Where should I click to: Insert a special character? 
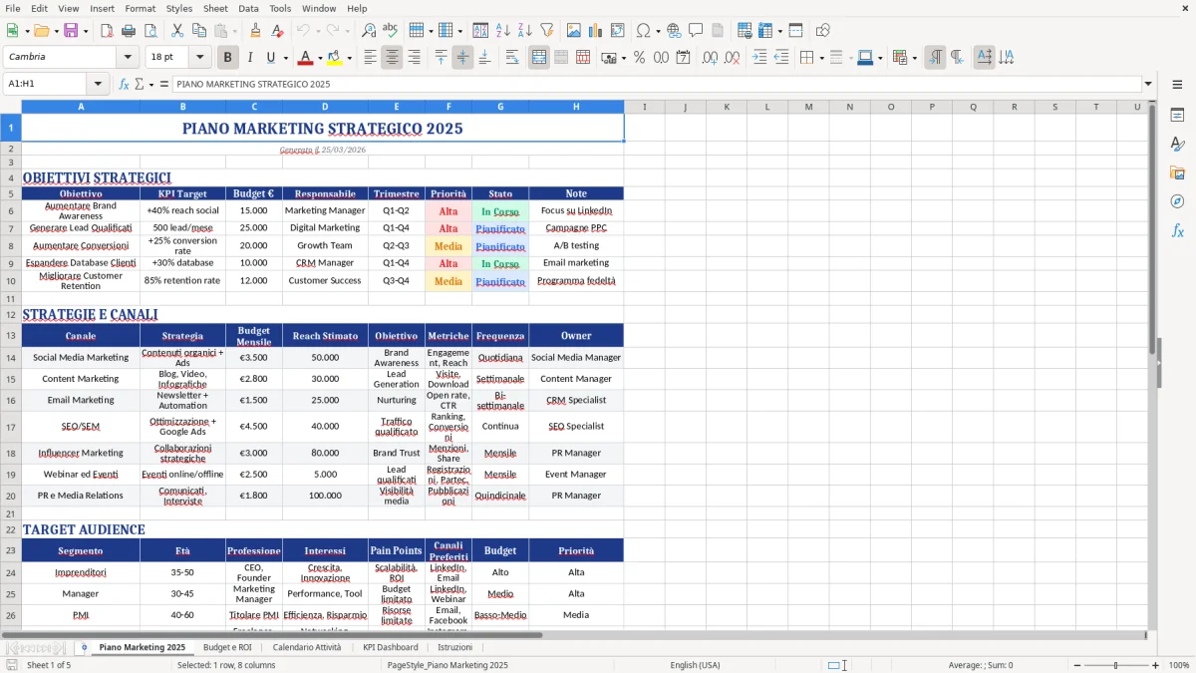(643, 30)
